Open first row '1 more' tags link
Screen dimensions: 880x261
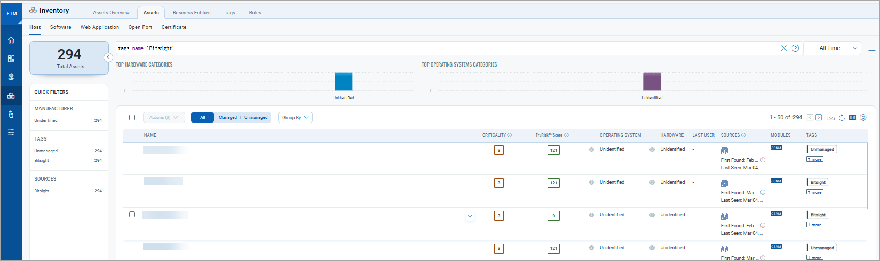(815, 159)
